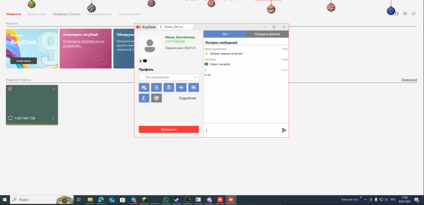Screen dimensions: 424x205
Task: Open WhatsApp from taskbar
Action: 166,200
